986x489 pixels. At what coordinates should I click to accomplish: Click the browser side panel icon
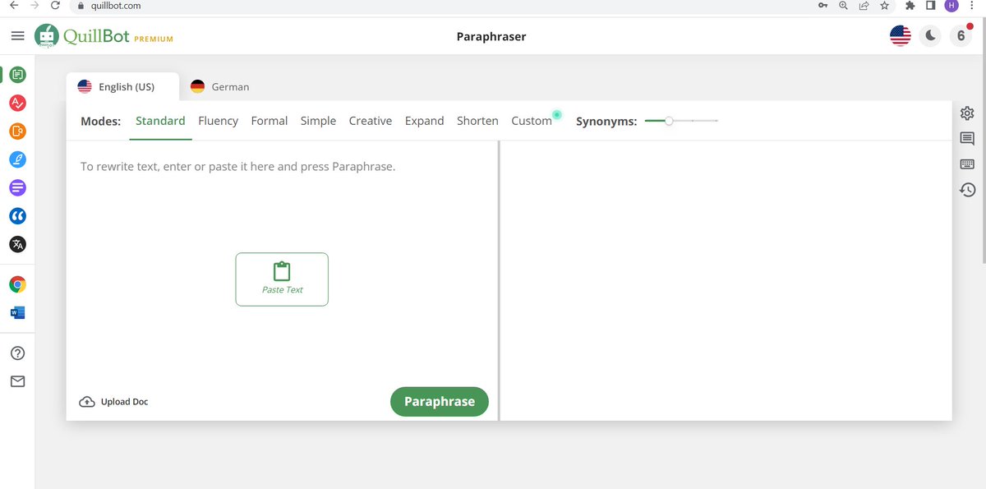tap(930, 6)
